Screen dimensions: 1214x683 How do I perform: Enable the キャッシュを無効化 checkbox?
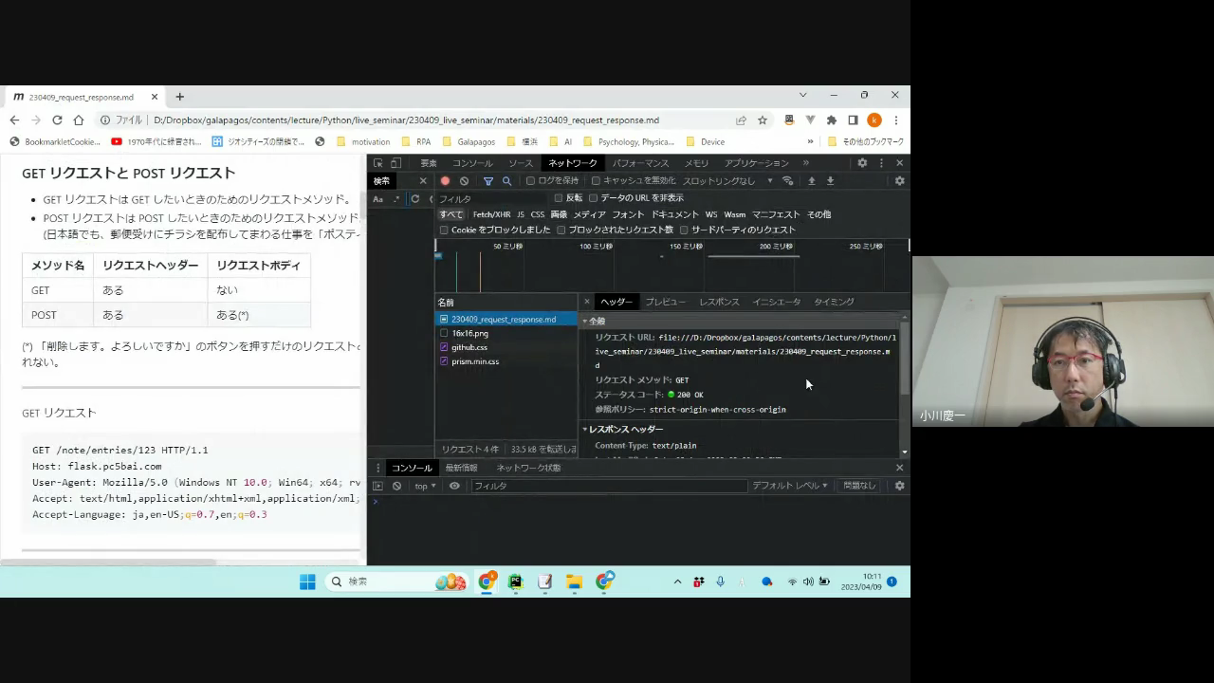point(596,181)
